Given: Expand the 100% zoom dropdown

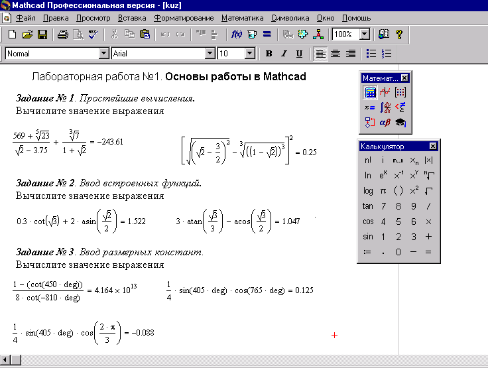Looking at the screenshot, I should (364, 34).
